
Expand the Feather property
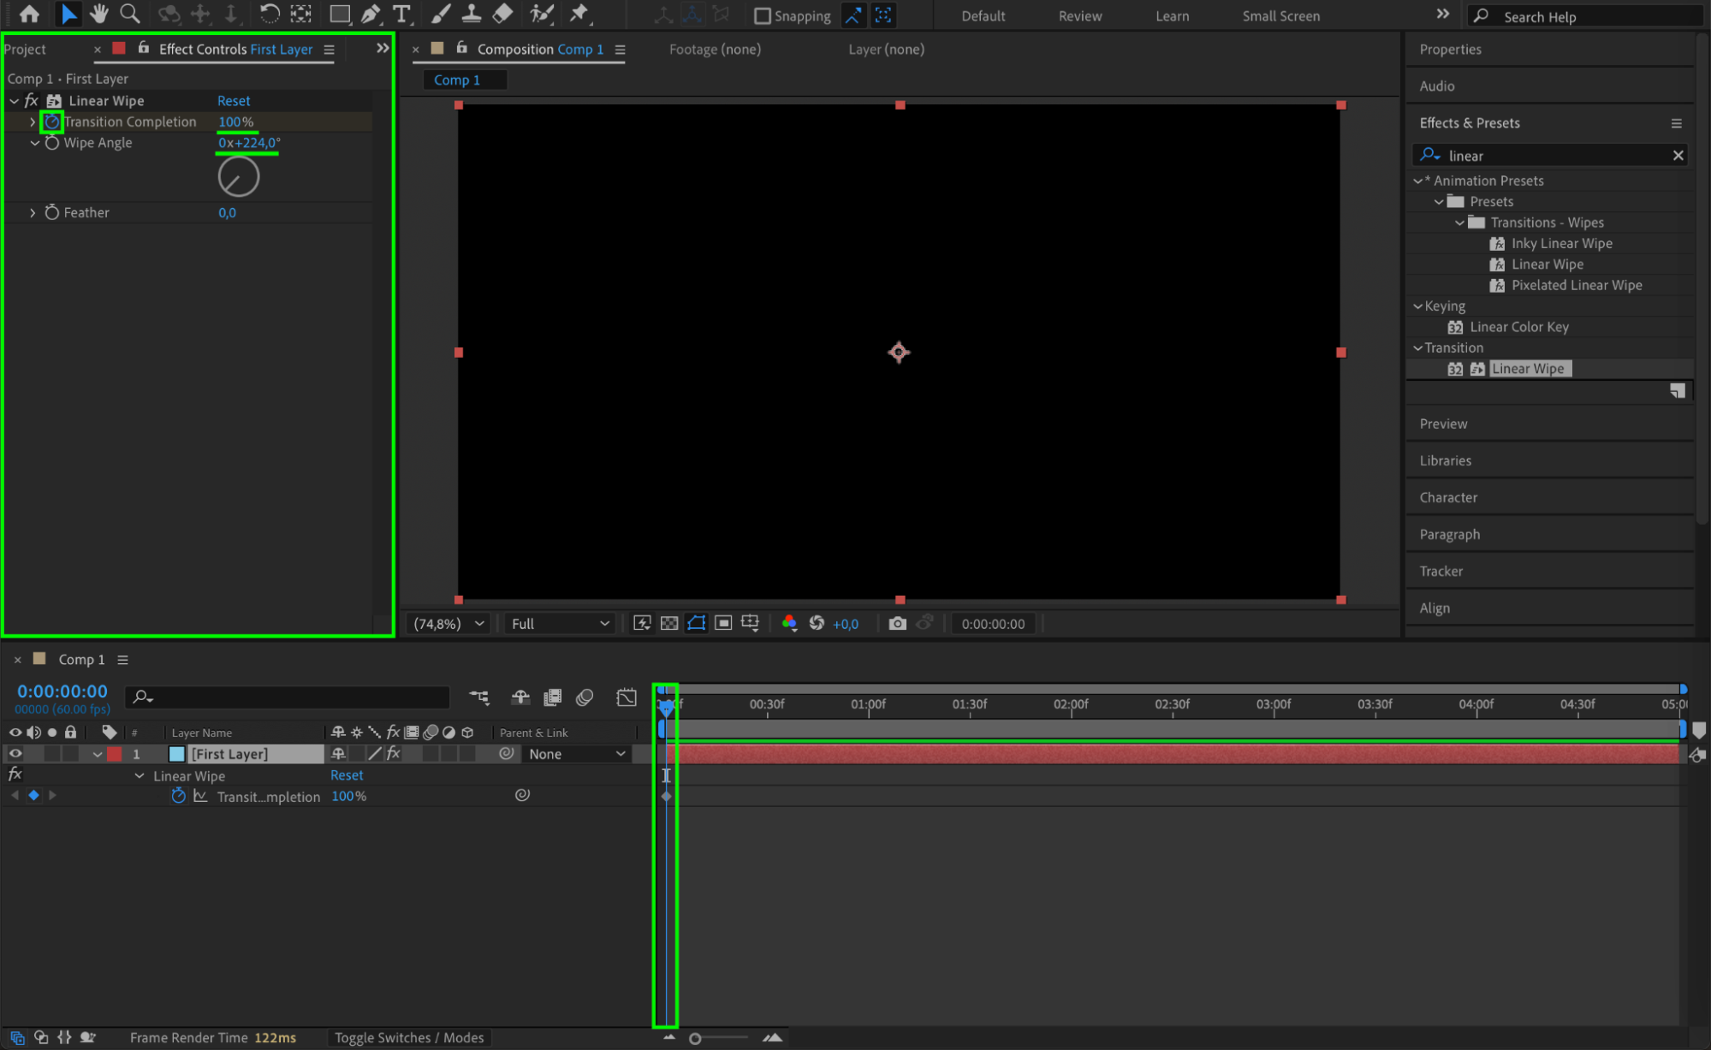(x=33, y=212)
